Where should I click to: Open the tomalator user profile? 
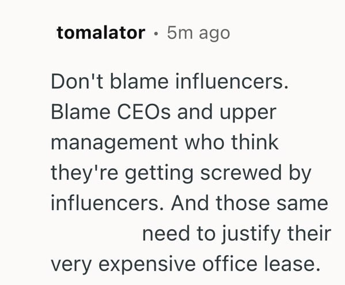pyautogui.click(x=101, y=33)
